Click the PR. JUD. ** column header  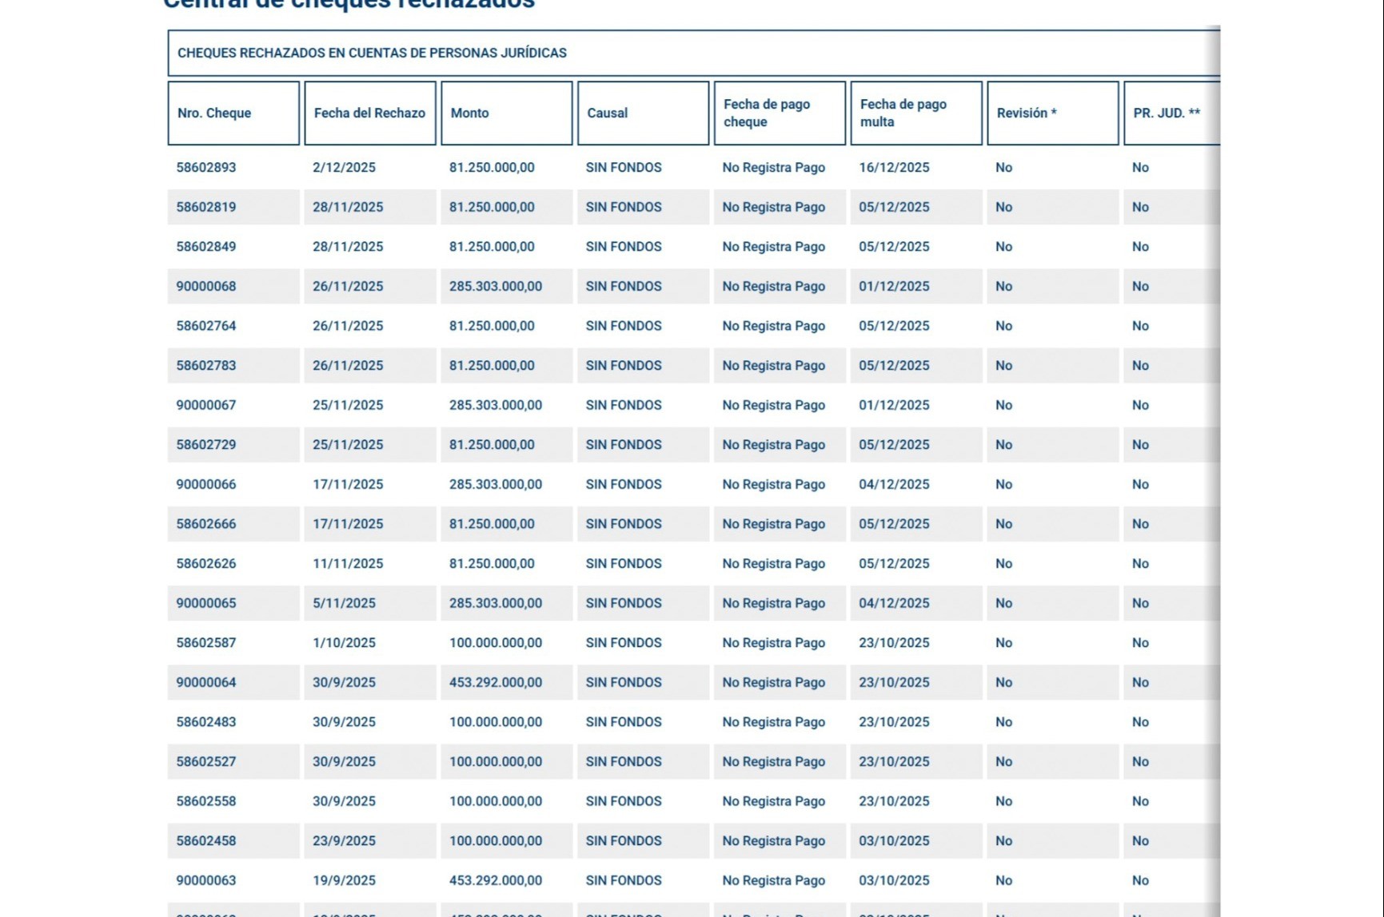(x=1172, y=113)
